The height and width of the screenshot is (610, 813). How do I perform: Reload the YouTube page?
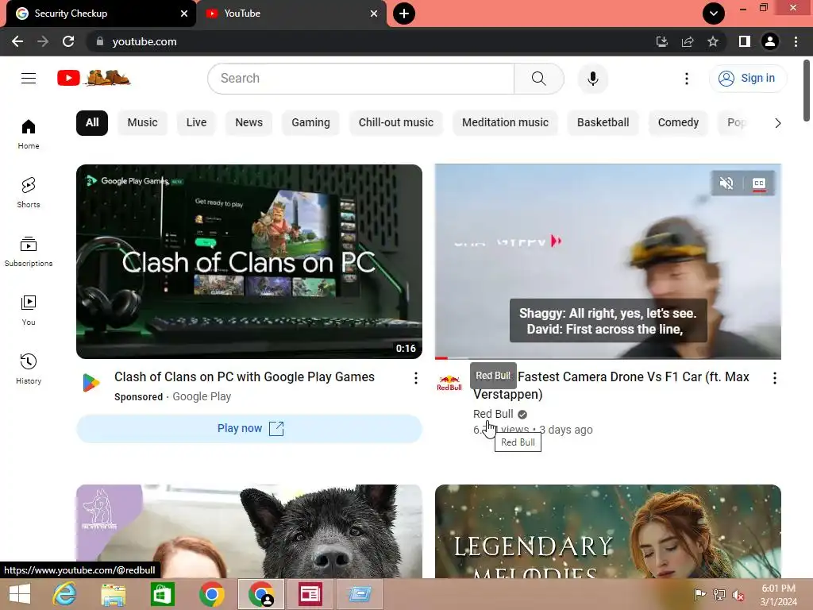pyautogui.click(x=68, y=41)
